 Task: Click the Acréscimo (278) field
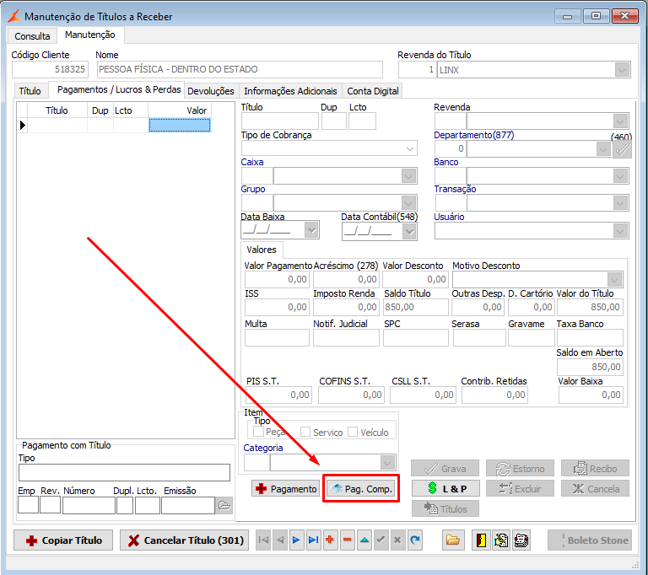click(x=346, y=279)
